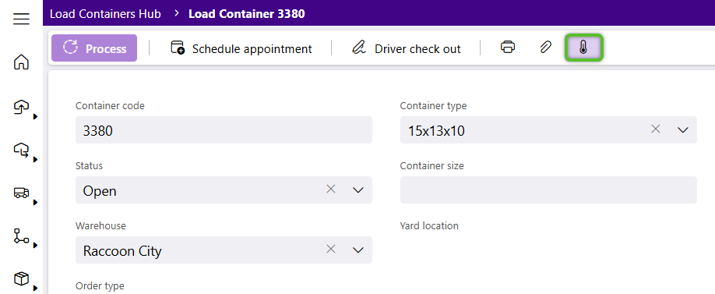
Task: Expand the Status dropdown
Action: [x=358, y=190]
